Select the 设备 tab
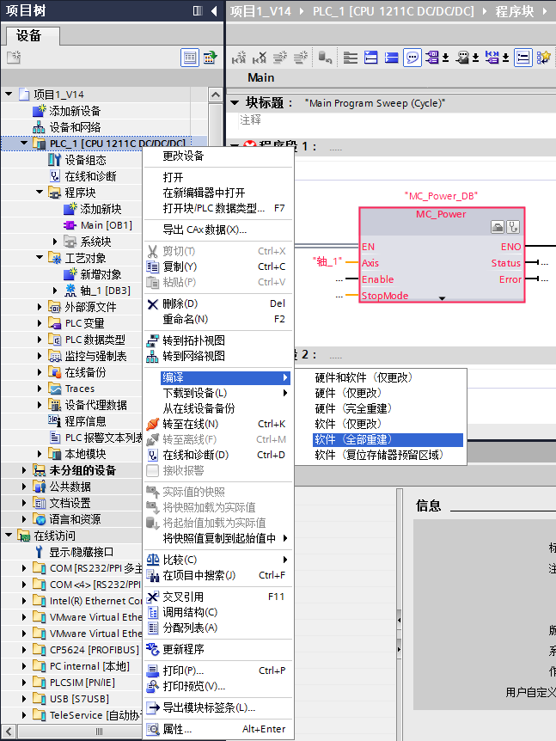Image resolution: width=556 pixels, height=741 pixels. coord(32,36)
